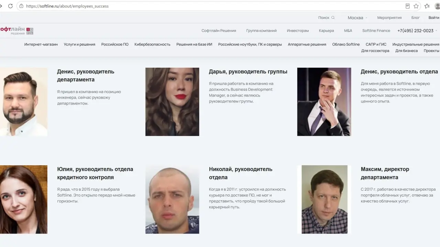440x247 pixels.
Task: Click heading Денис, руководитель отдела
Action: 399,71
